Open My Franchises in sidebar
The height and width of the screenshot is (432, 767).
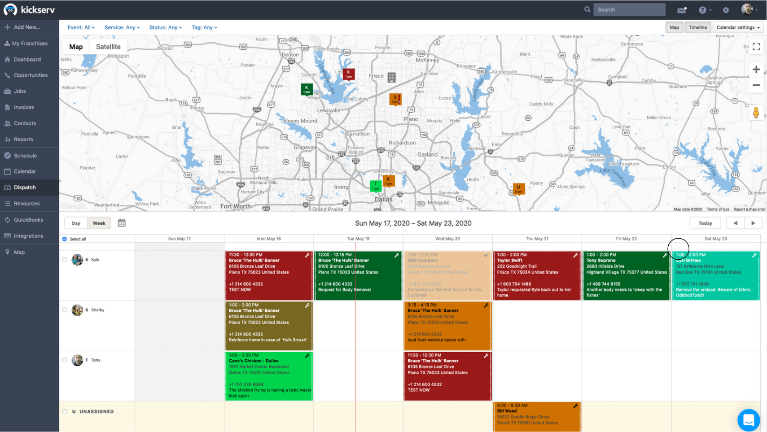[30, 44]
